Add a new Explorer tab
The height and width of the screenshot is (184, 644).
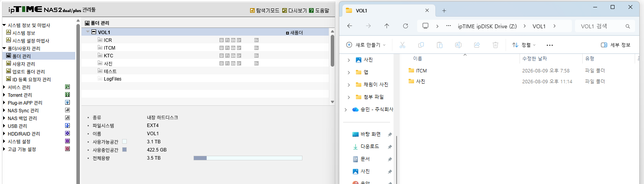tap(444, 10)
